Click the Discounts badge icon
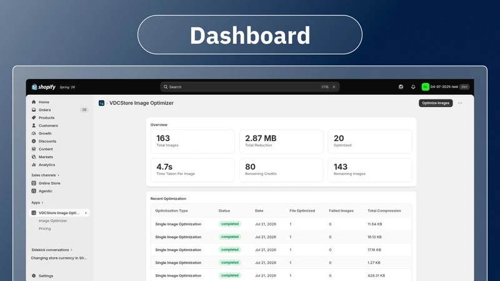Screen dimensions: 500x281 click(x=34, y=141)
